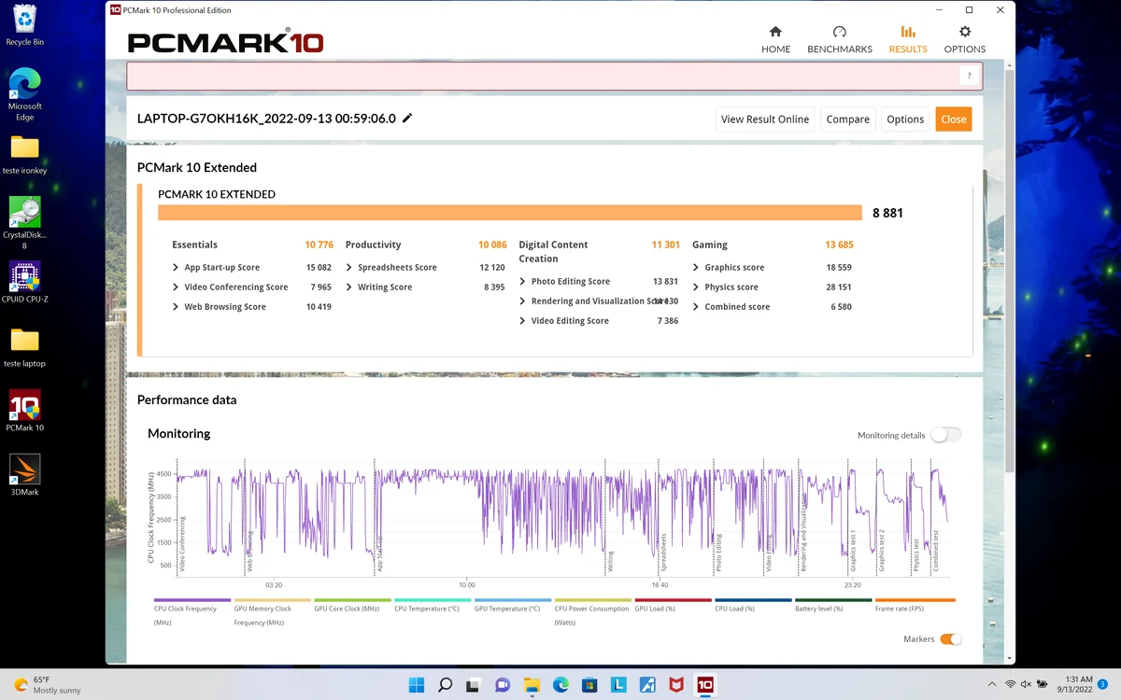Select GPU Core Clock legend swatch
This screenshot has height=700, width=1121.
pos(352,600)
